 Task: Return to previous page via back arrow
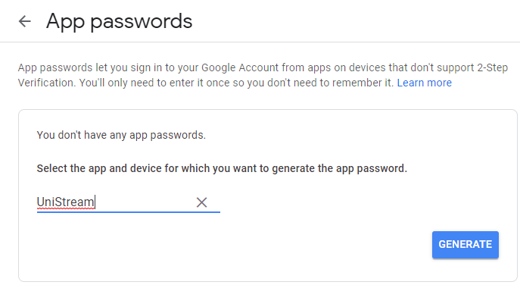(24, 21)
